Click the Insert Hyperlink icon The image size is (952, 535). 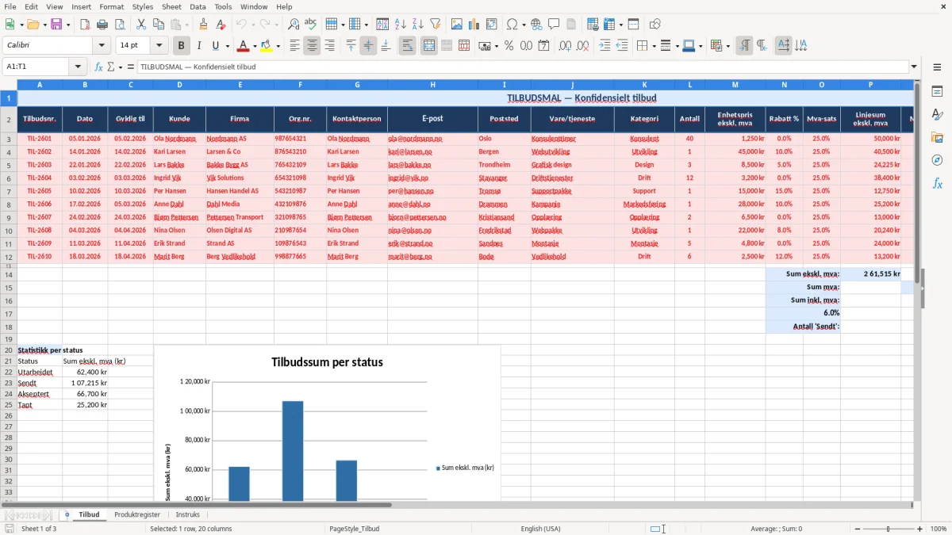click(536, 25)
